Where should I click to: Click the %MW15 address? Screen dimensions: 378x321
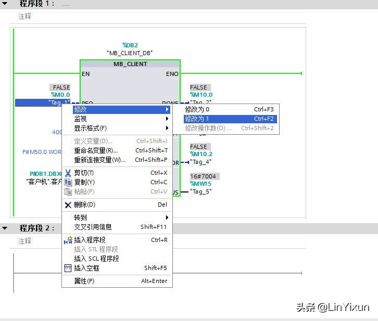(200, 184)
